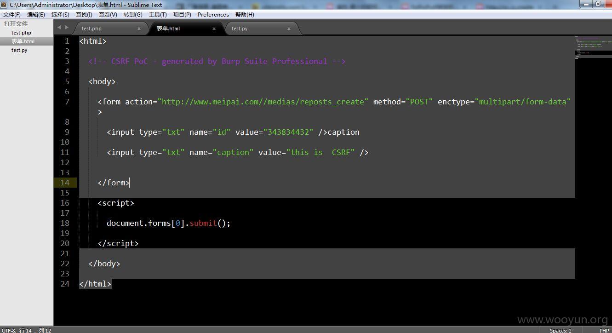Screen dimensions: 612x333
Task: Go to next tab with right arrow
Action: click(x=67, y=28)
